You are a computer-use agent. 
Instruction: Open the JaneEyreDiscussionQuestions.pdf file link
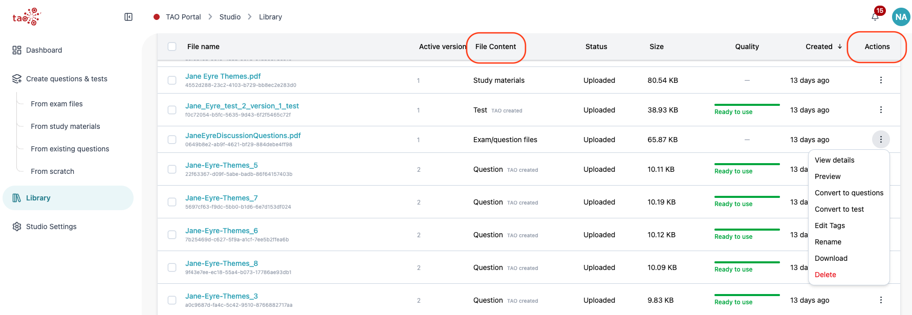(243, 136)
